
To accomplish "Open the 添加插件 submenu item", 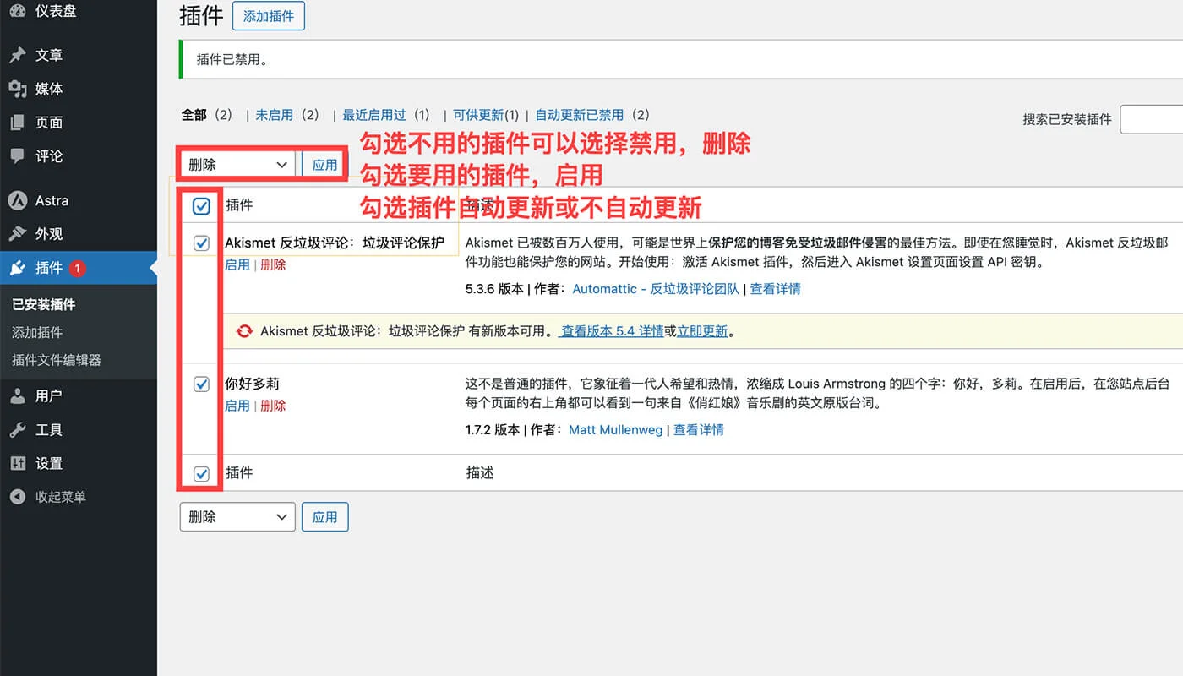I will [x=37, y=332].
